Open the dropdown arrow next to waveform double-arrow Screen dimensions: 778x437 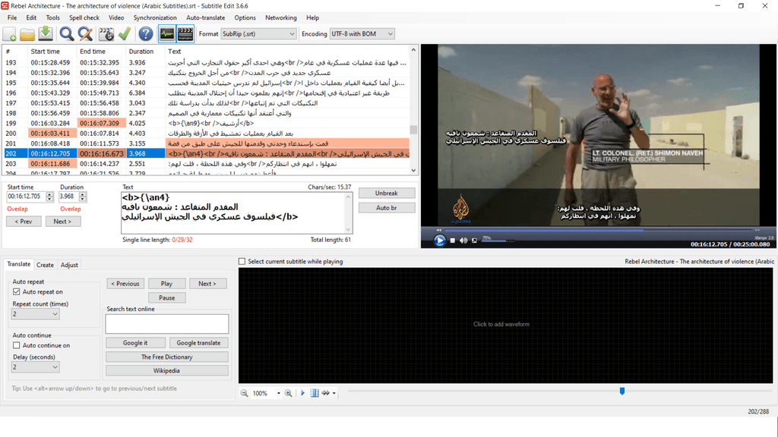[x=334, y=393]
